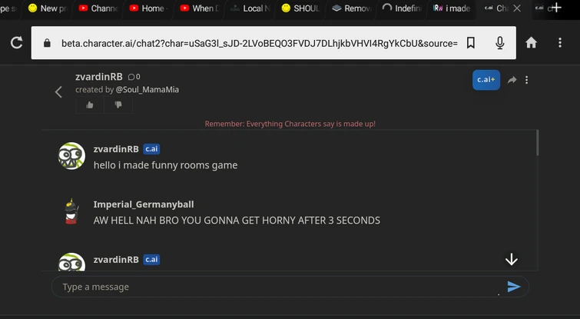Share the chat with the arrow icon
Image resolution: width=580 pixels, height=319 pixels.
(x=512, y=80)
